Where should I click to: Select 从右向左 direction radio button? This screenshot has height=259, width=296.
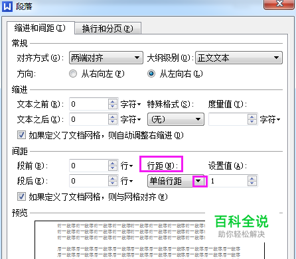[73, 74]
